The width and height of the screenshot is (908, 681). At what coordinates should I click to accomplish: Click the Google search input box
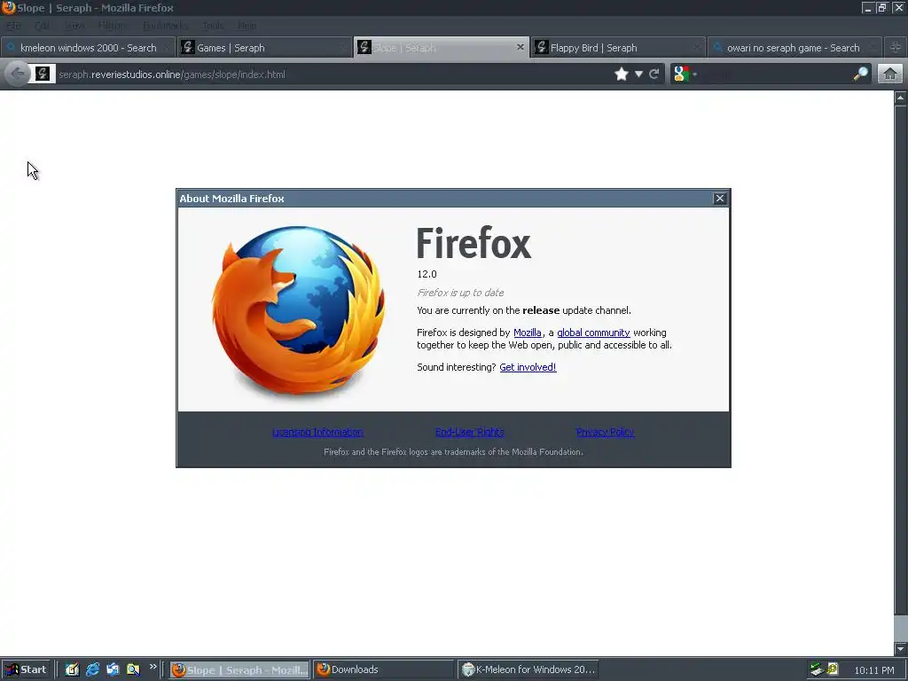click(775, 74)
